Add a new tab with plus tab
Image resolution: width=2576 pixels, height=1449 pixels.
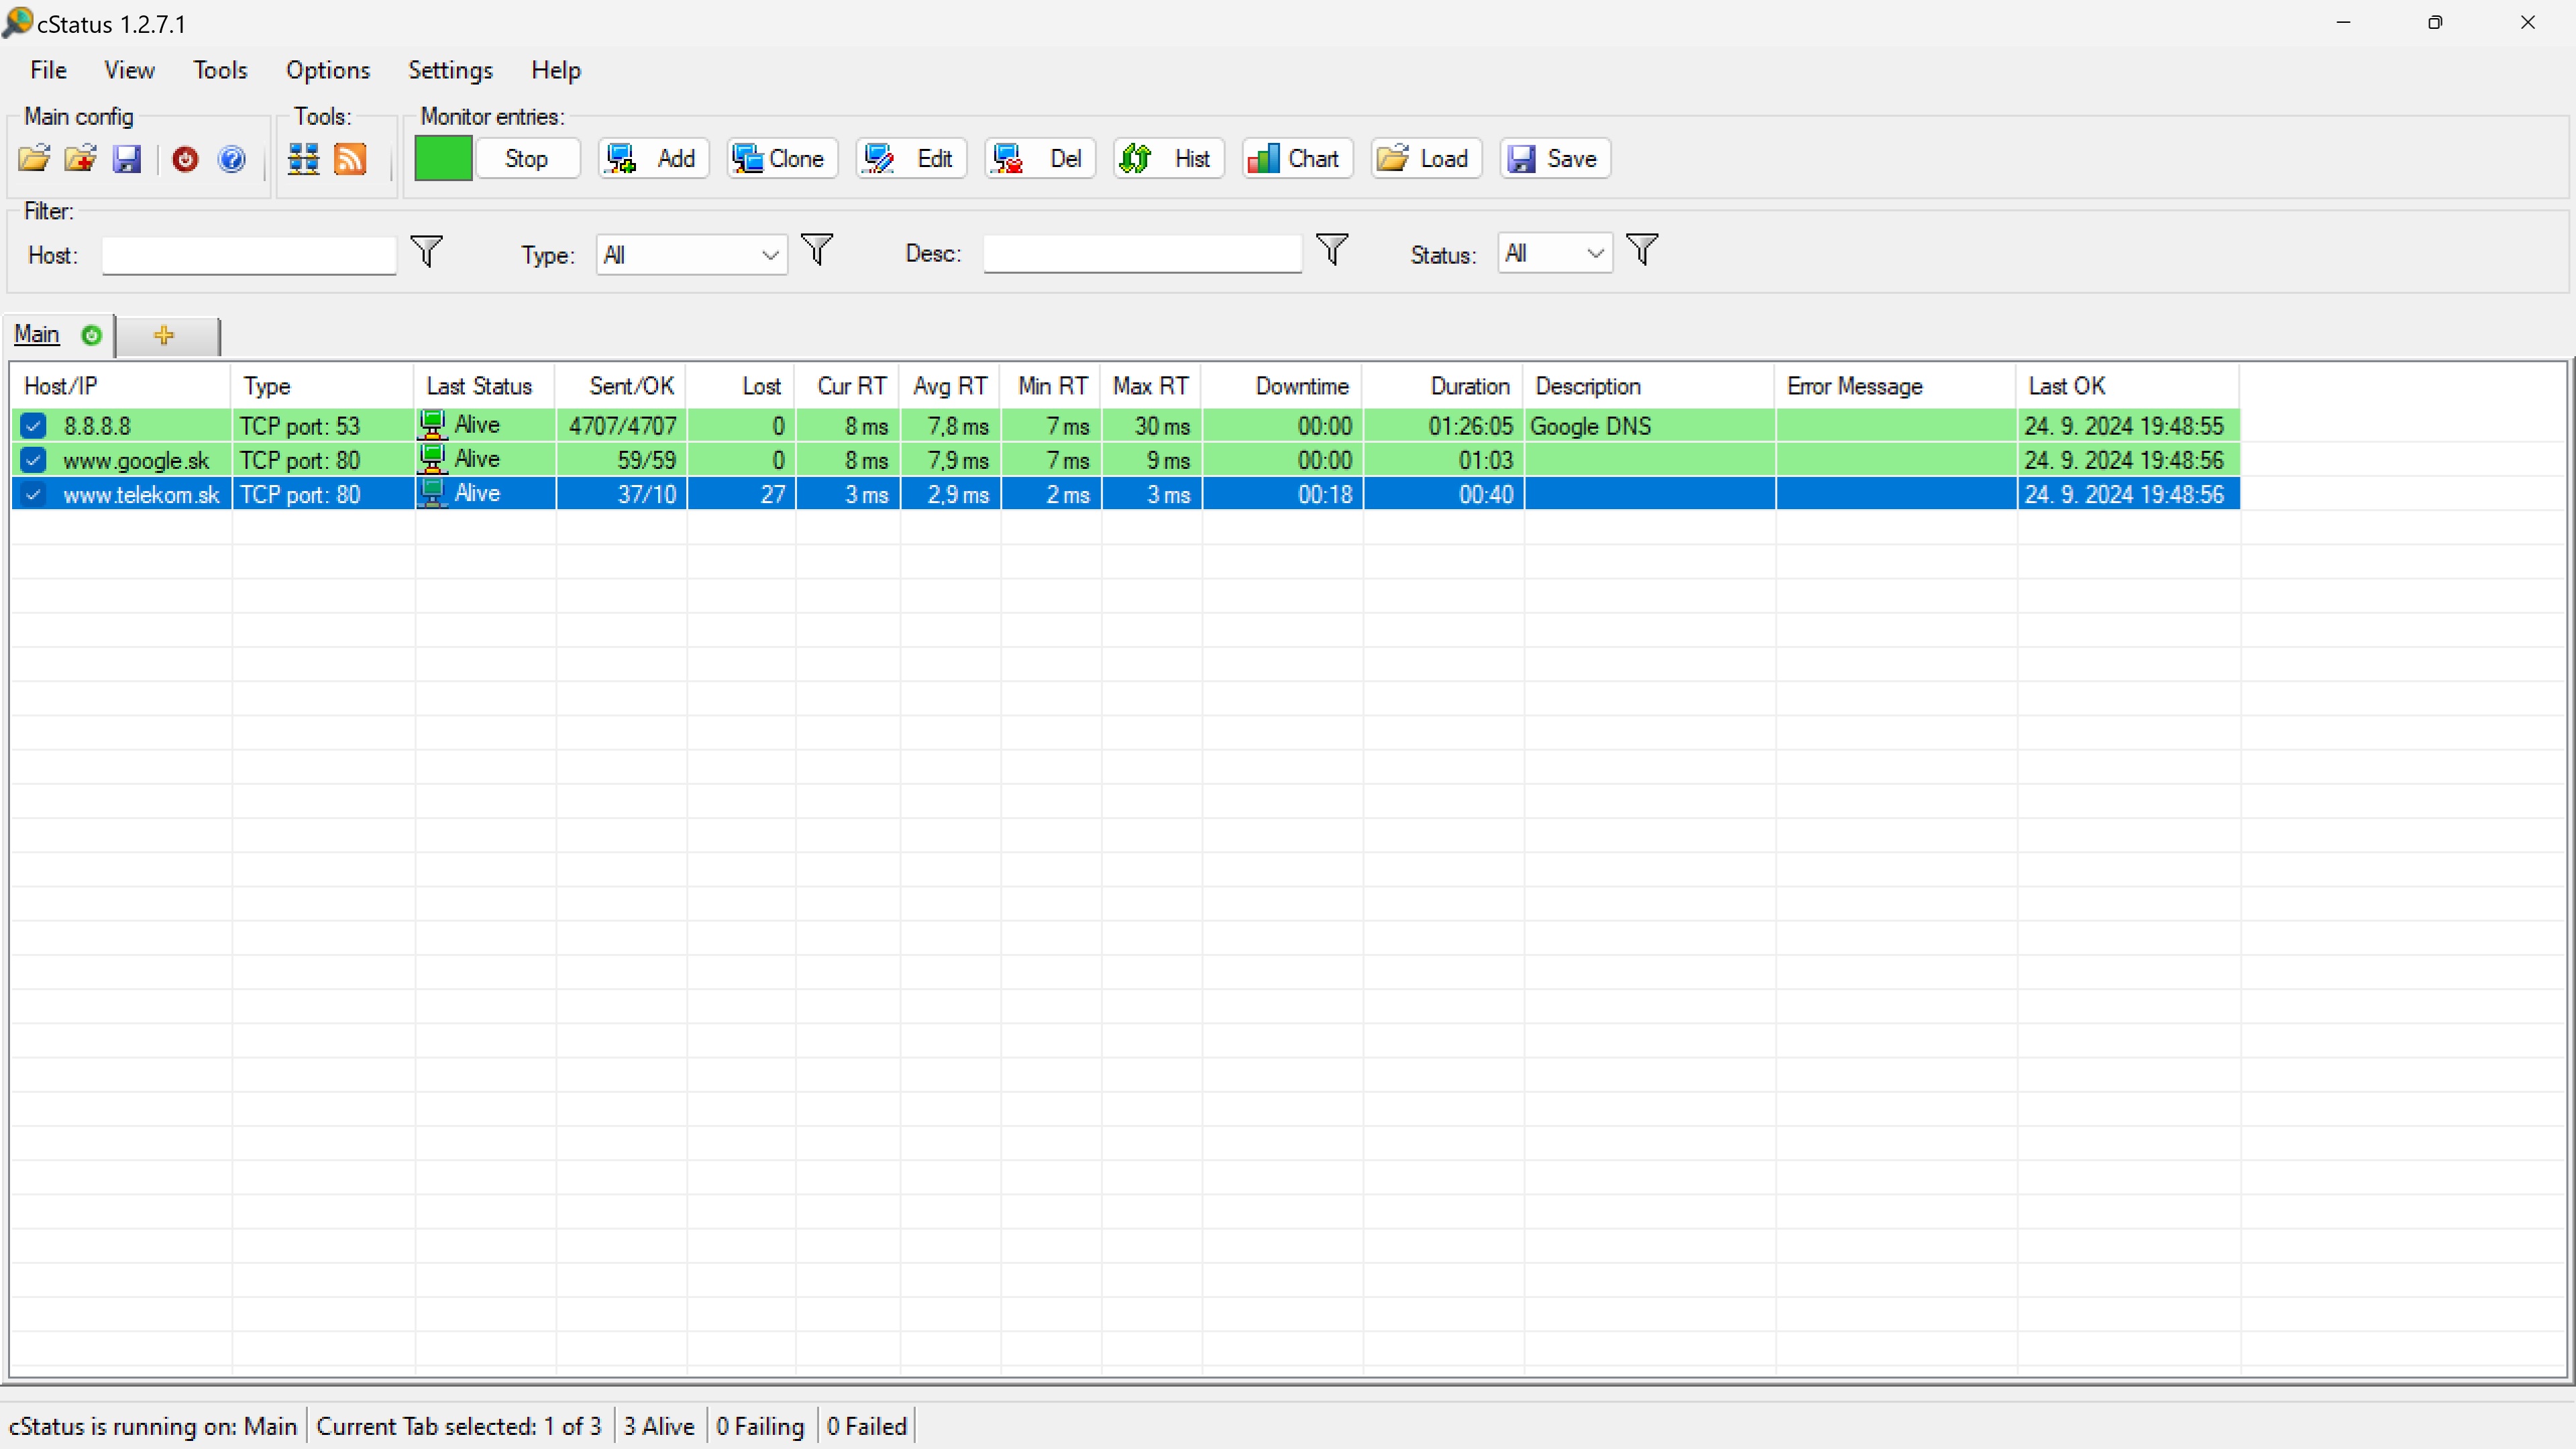(166, 335)
